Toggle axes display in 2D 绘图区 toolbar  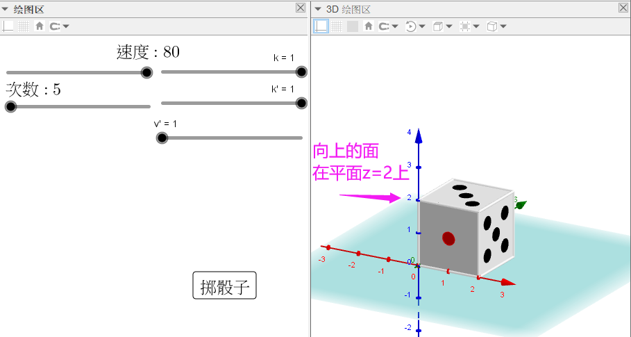(x=8, y=26)
